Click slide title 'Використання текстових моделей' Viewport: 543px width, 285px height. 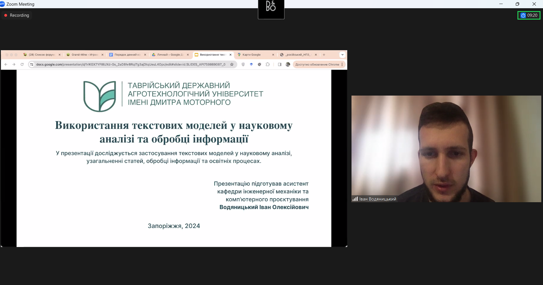click(x=174, y=132)
